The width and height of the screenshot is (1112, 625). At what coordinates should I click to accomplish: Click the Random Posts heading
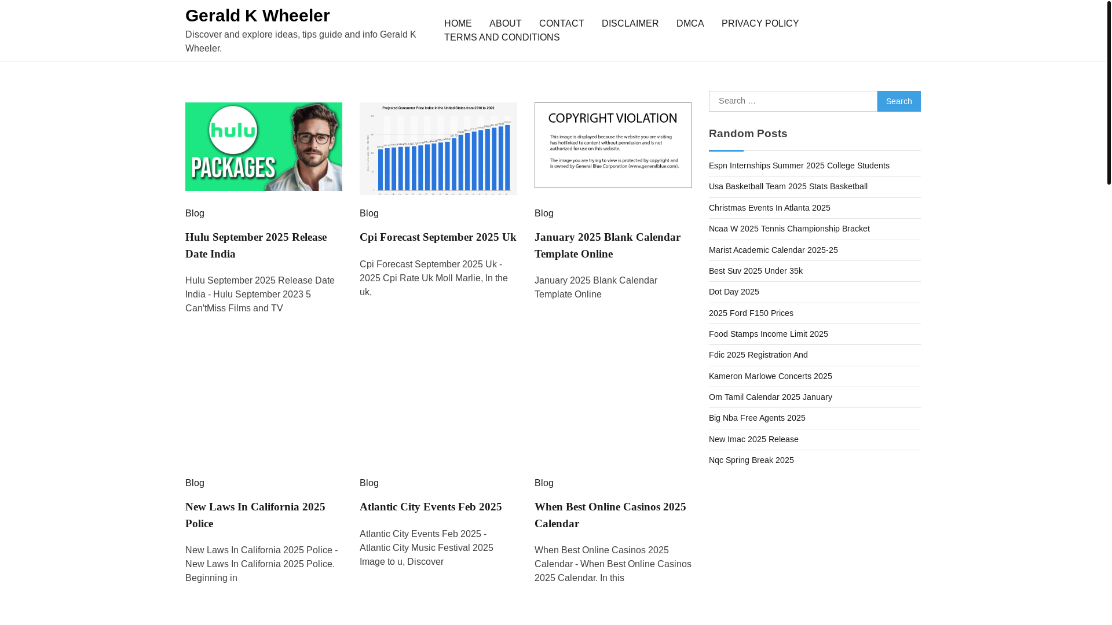[x=748, y=134]
